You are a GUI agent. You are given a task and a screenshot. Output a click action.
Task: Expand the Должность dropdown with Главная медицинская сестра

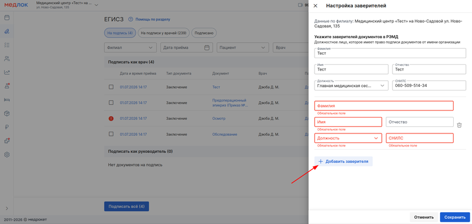pos(351,85)
